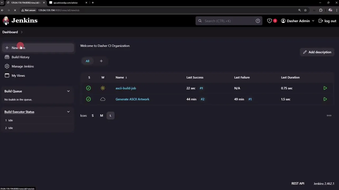
Task: Click the My Views icon
Action: (7, 75)
